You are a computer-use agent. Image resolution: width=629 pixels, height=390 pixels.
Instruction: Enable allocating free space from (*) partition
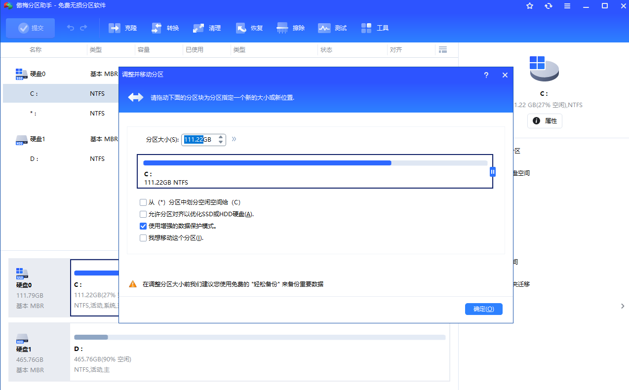143,202
